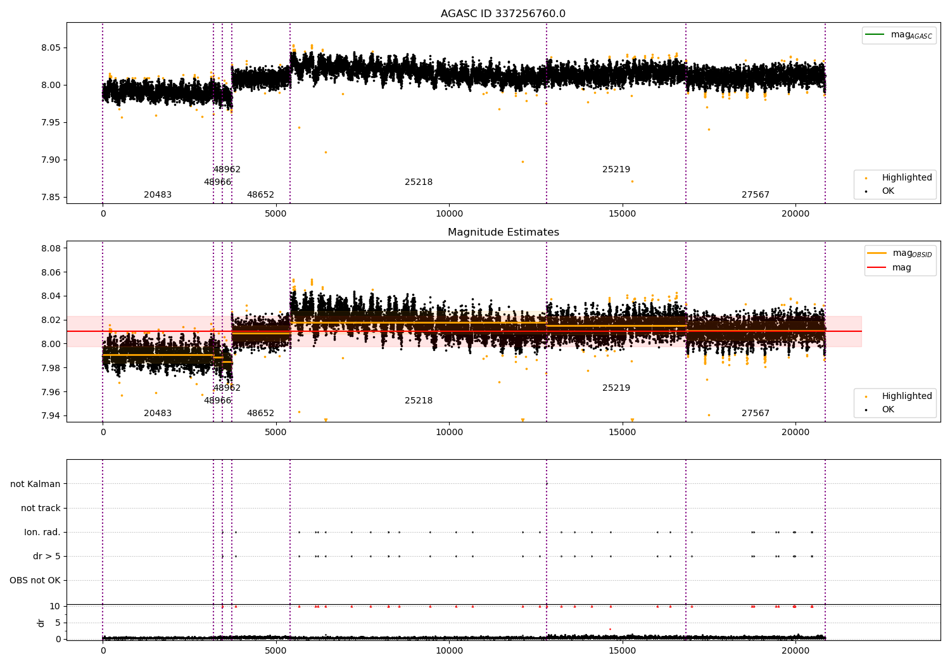
Task: Click the 8.06 tick on Magnitude Estimates axis
Action: click(x=51, y=272)
